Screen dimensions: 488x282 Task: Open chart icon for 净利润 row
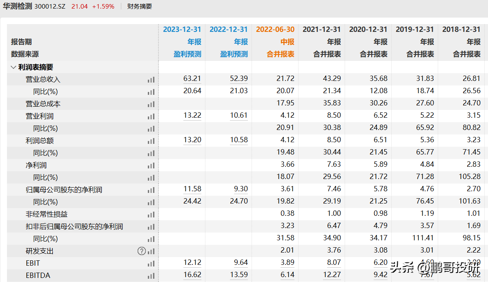151,166
